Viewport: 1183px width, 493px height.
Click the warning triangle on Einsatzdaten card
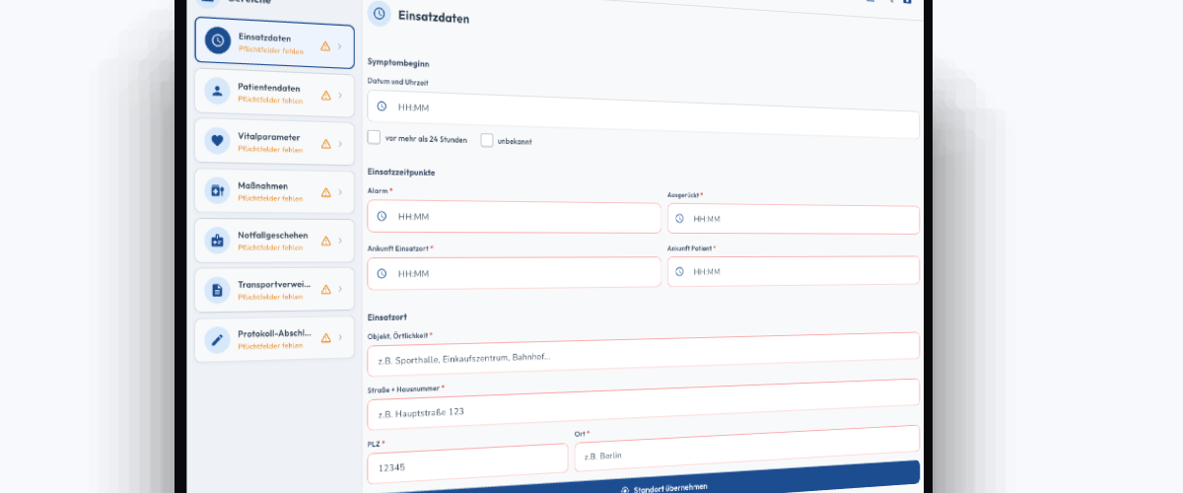325,46
